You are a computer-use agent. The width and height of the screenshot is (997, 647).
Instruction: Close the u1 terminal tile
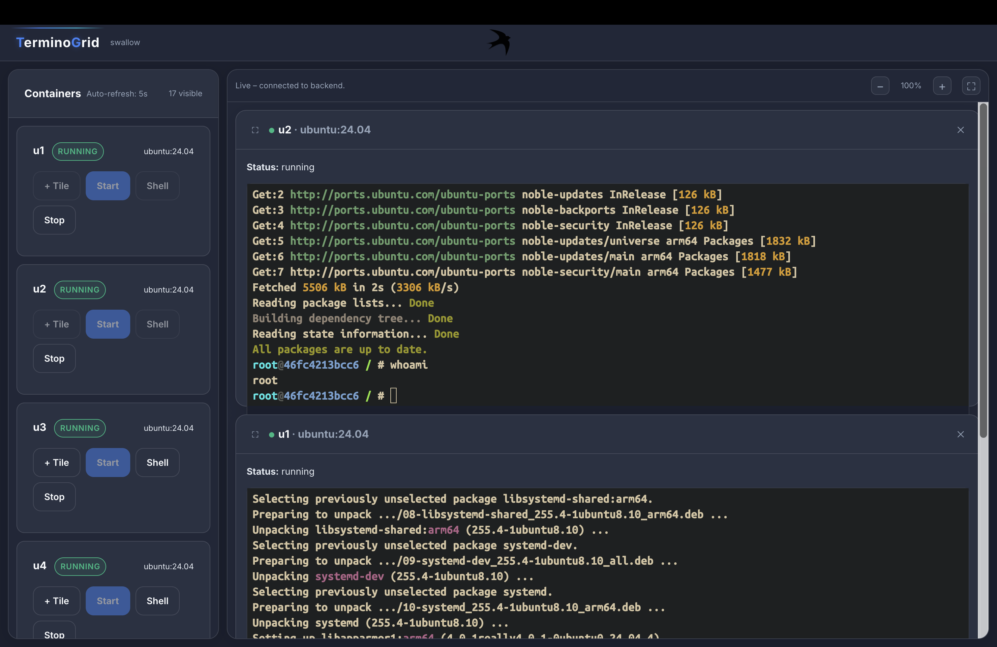point(960,435)
